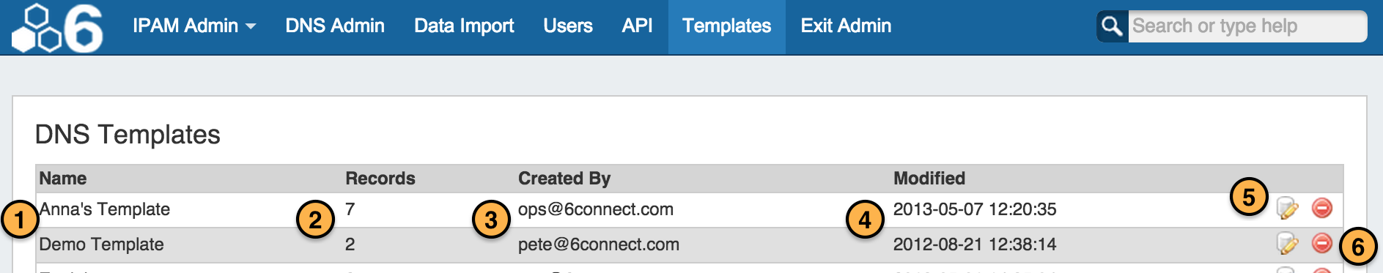Click the 6connect hexagon logo
Image resolution: width=1383 pixels, height=273 pixels.
(x=58, y=28)
